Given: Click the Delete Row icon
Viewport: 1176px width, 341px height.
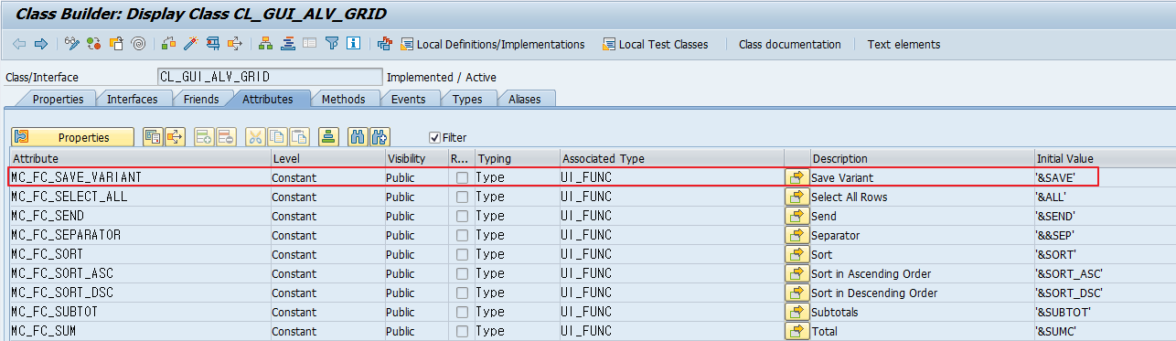Looking at the screenshot, I should 226,137.
